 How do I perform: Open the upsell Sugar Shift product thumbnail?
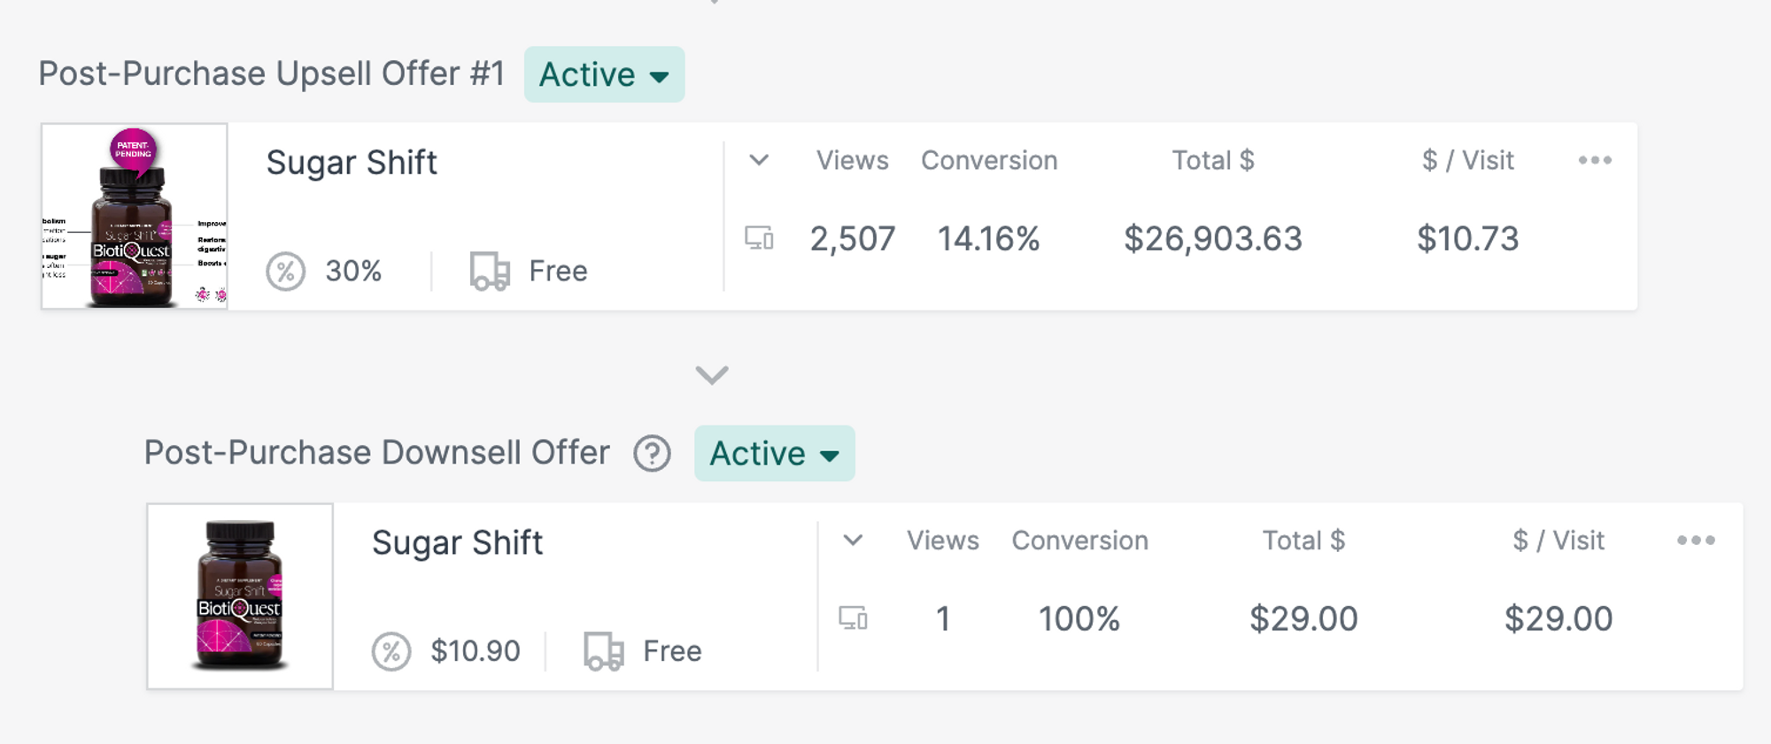pyautogui.click(x=135, y=217)
